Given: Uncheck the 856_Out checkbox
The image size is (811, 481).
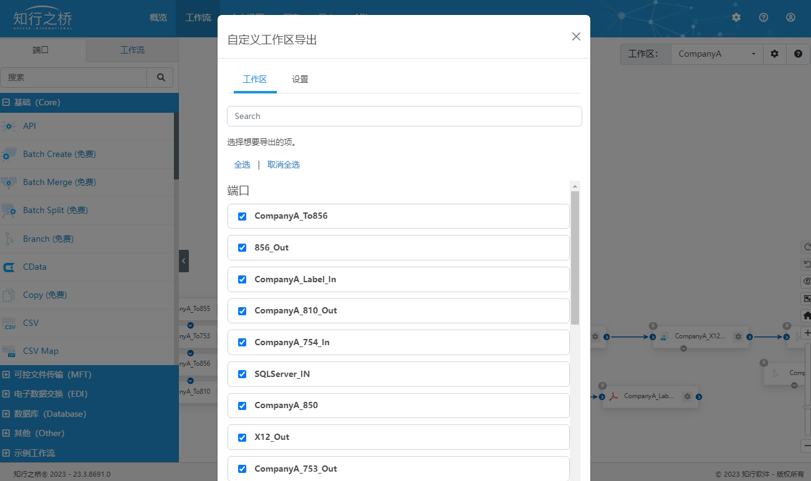Looking at the screenshot, I should (242, 247).
